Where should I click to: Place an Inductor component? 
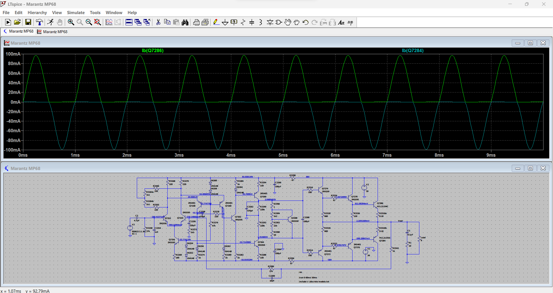point(261,22)
